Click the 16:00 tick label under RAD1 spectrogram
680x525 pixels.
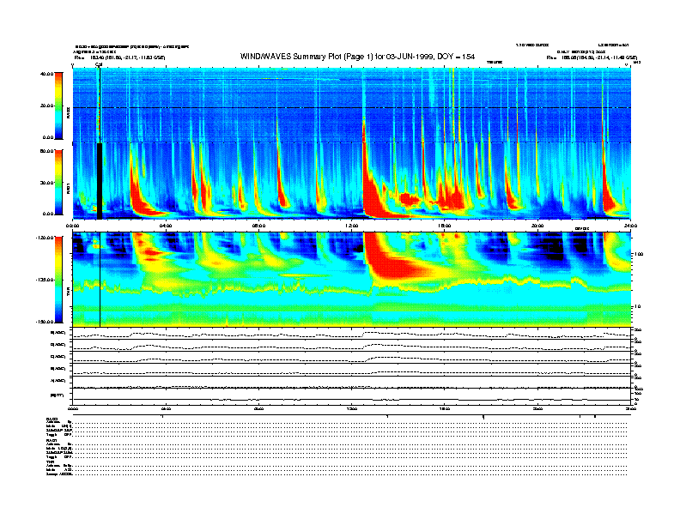pyautogui.click(x=445, y=226)
